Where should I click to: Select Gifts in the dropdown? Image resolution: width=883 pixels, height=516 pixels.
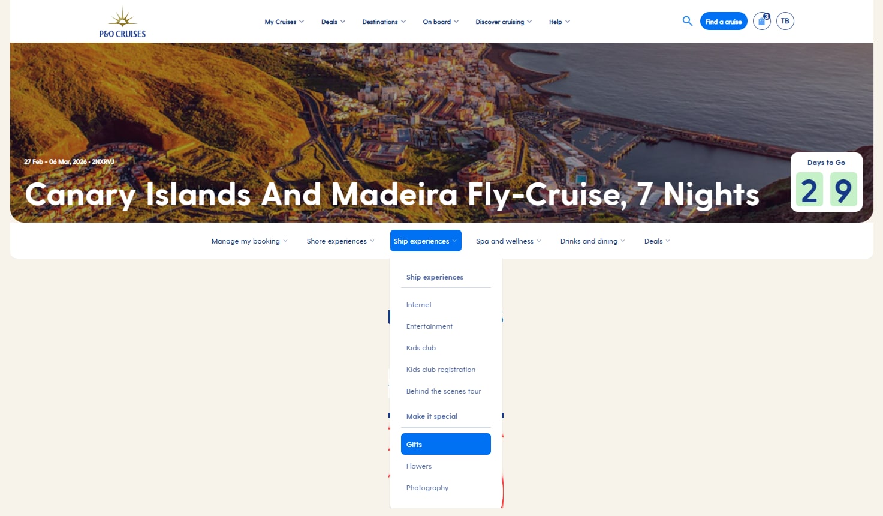pos(446,444)
